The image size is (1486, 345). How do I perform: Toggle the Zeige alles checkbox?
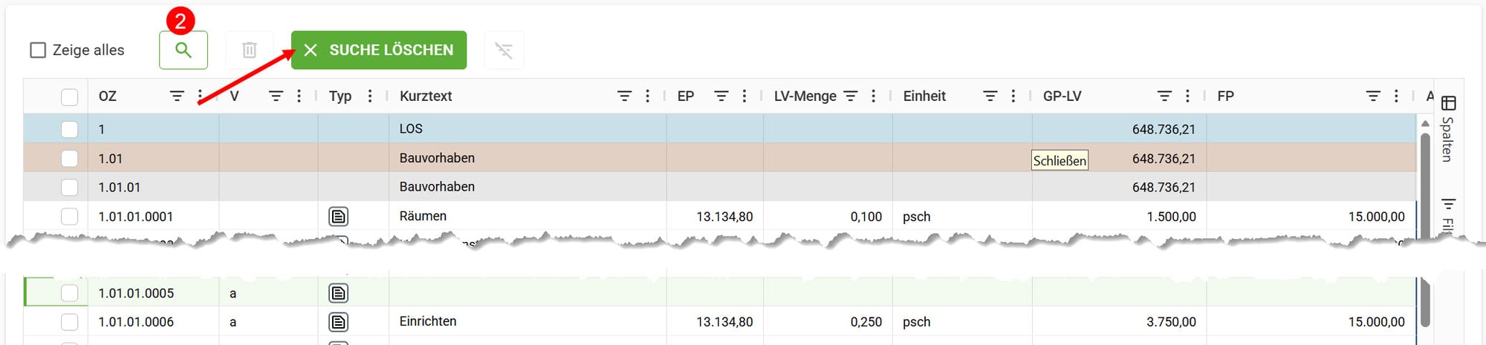click(x=38, y=50)
